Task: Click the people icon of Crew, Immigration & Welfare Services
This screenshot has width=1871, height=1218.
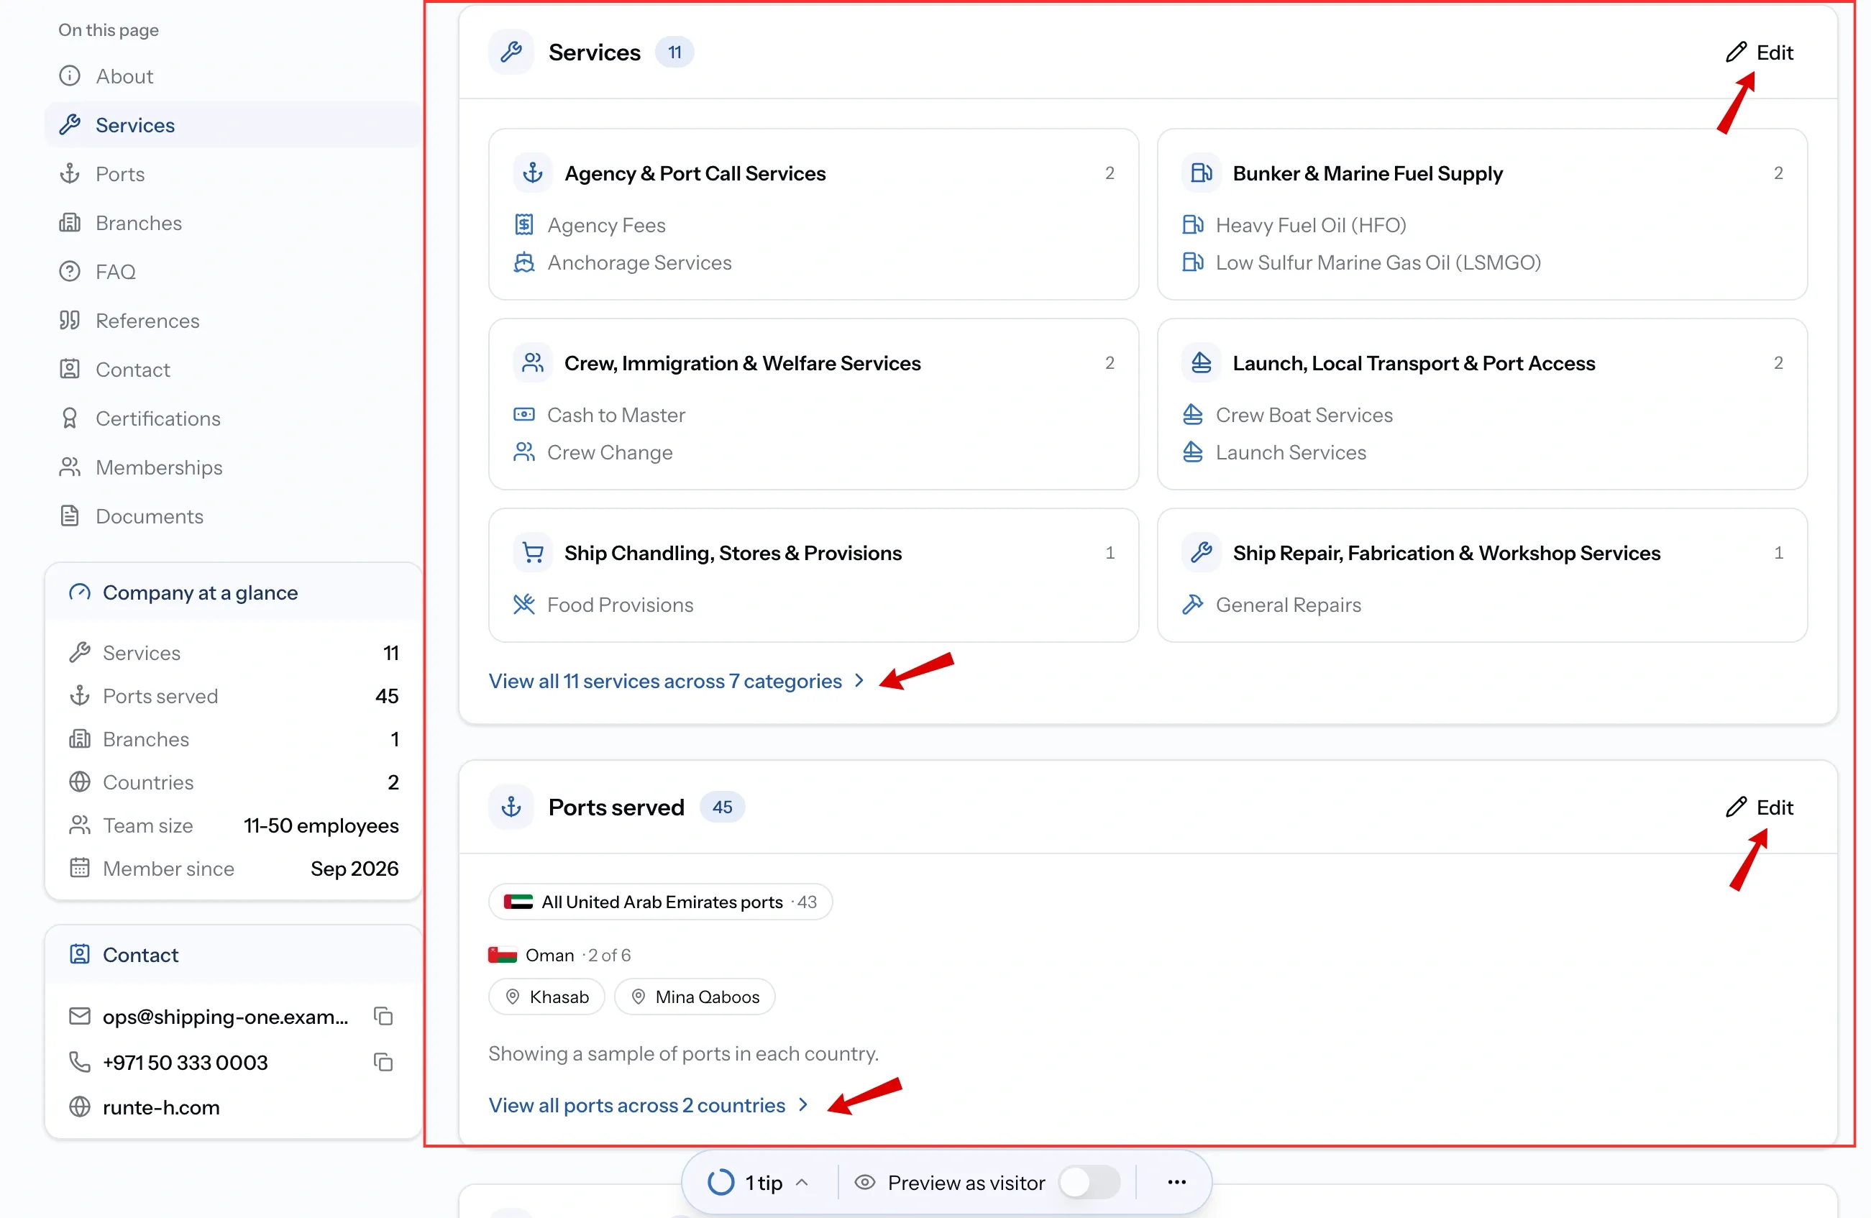Action: point(533,363)
